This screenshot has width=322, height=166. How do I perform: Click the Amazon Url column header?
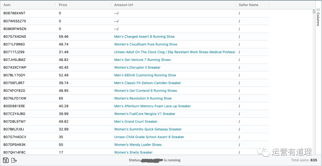click(x=123, y=5)
